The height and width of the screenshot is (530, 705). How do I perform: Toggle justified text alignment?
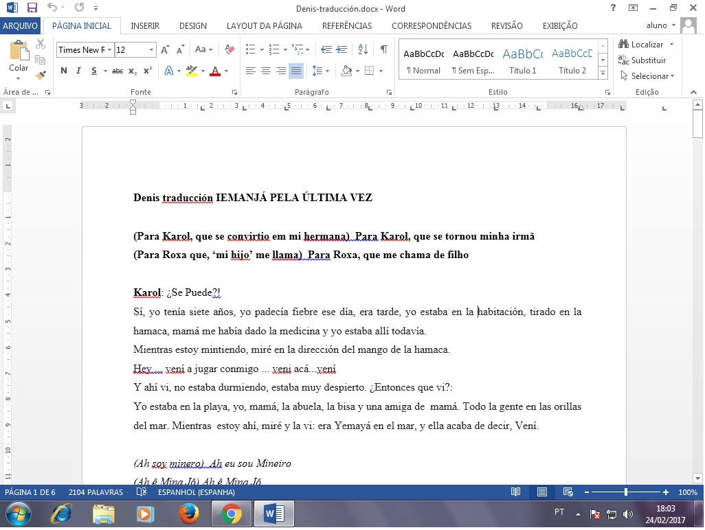296,71
